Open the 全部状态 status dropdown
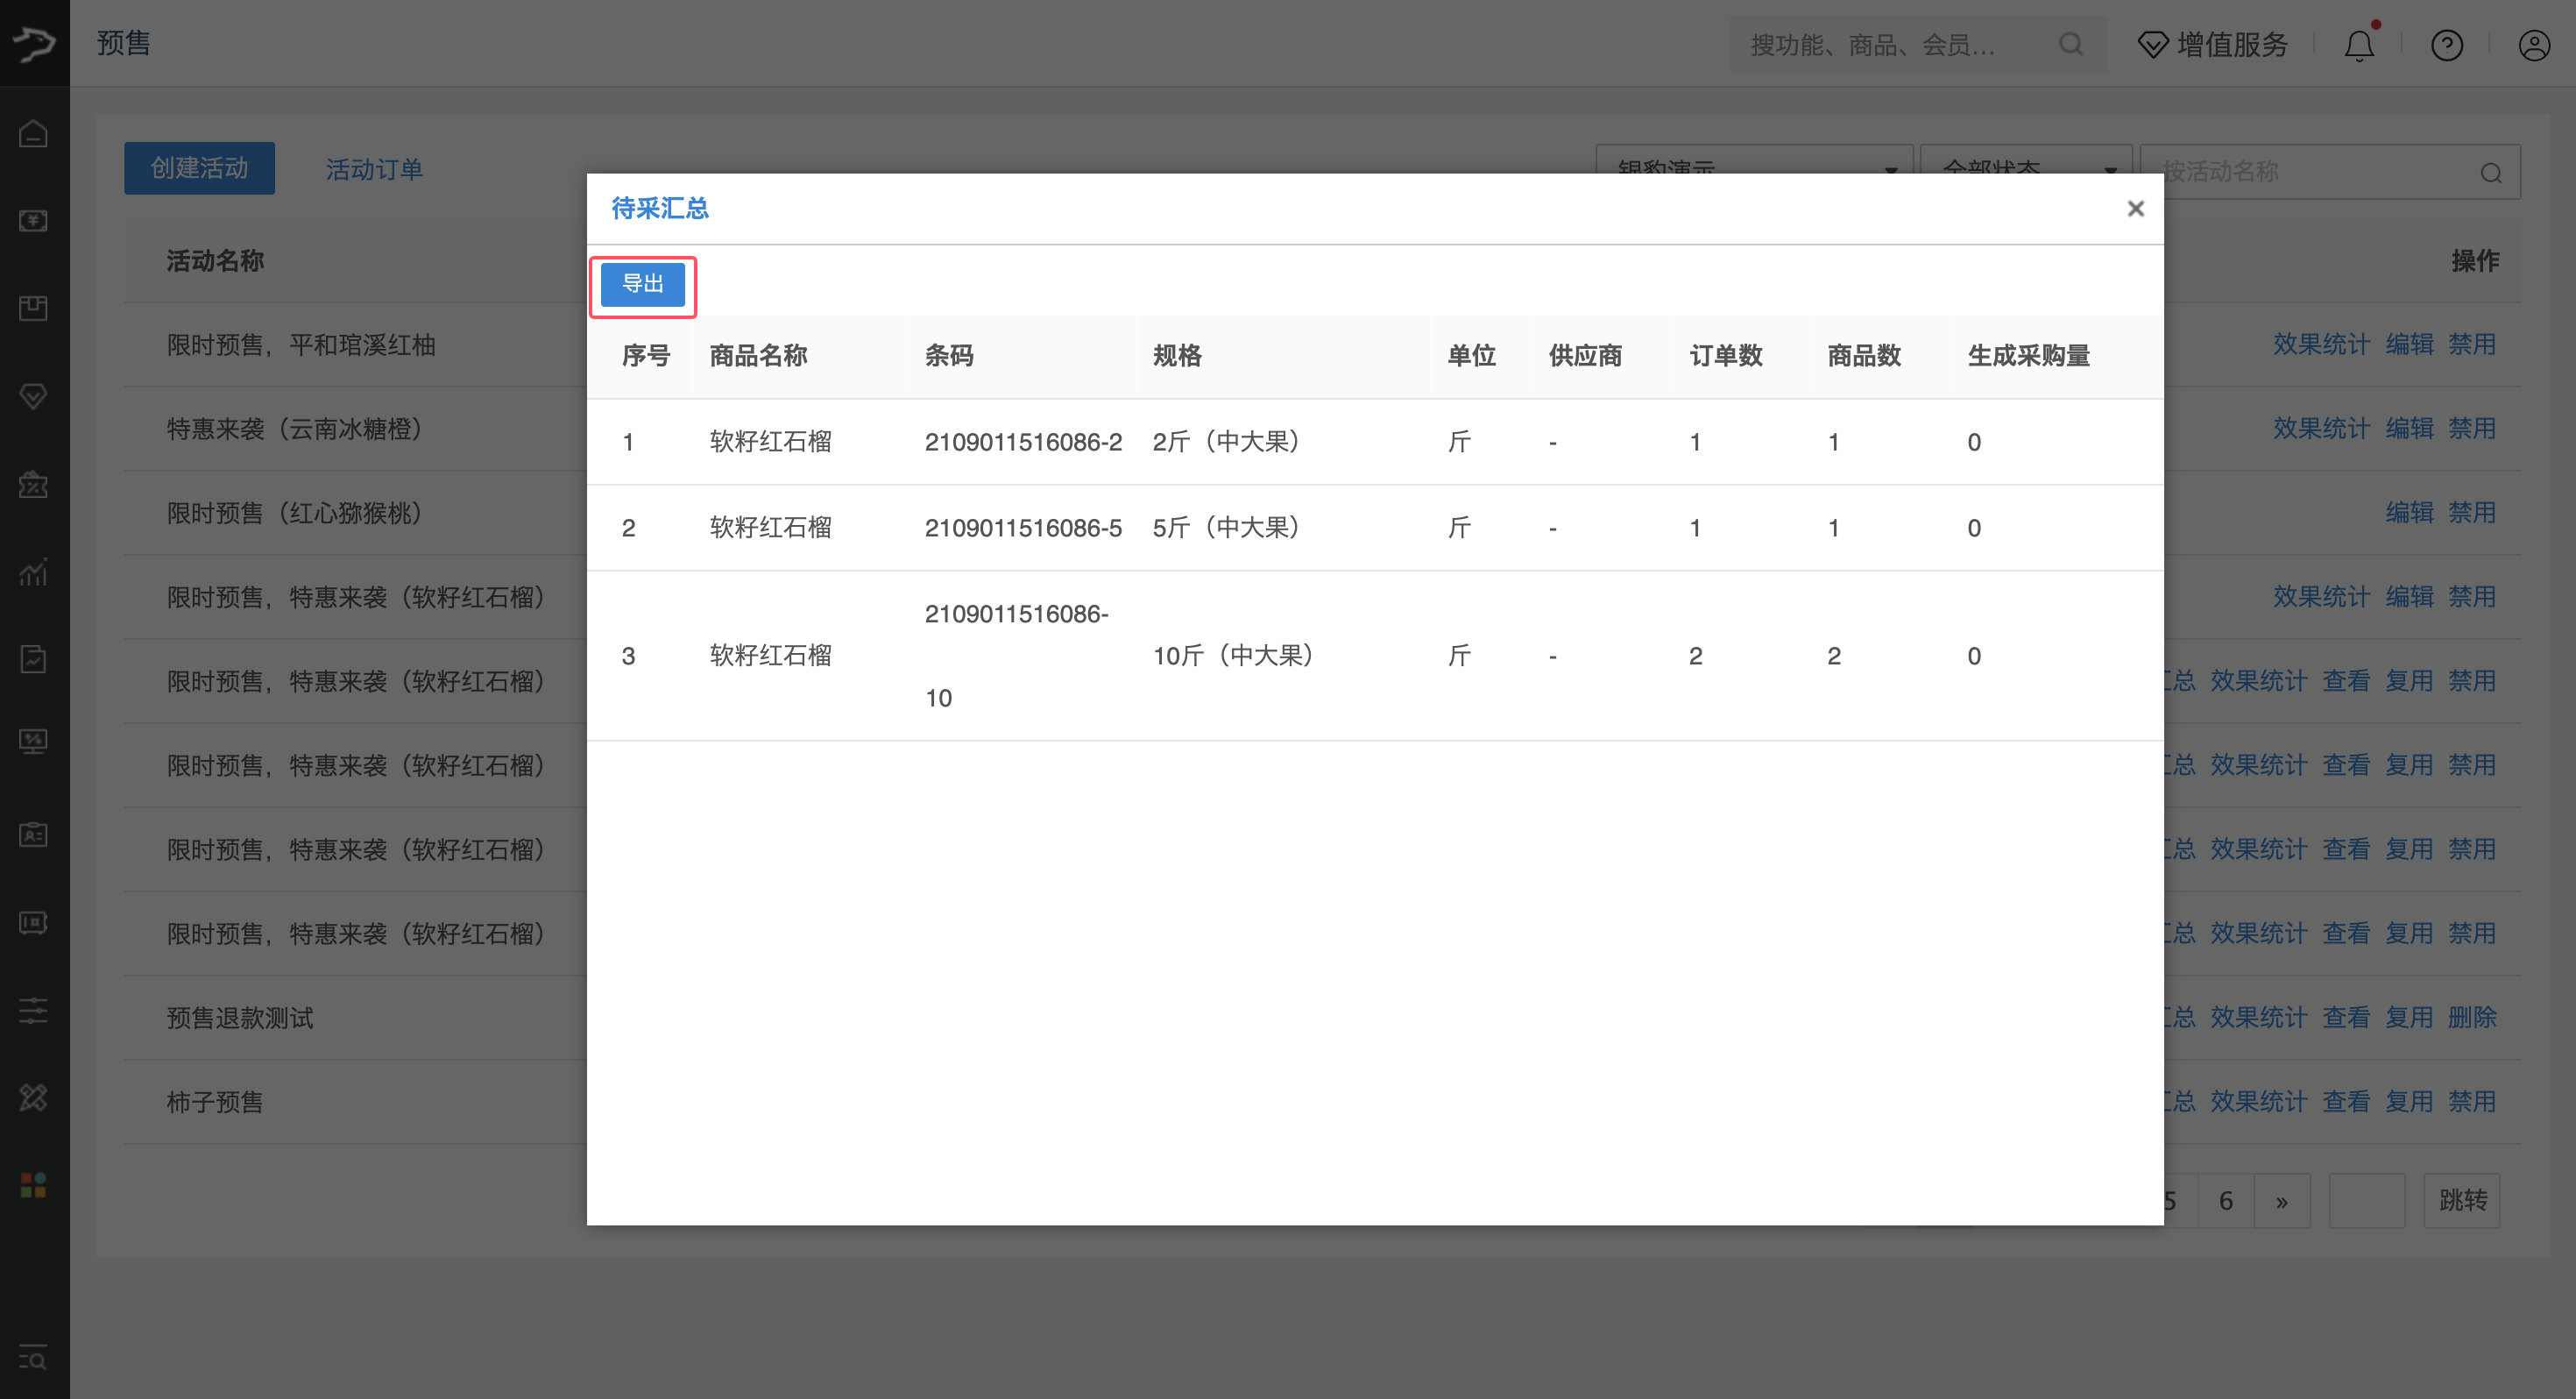The image size is (2576, 1399). coord(2026,160)
